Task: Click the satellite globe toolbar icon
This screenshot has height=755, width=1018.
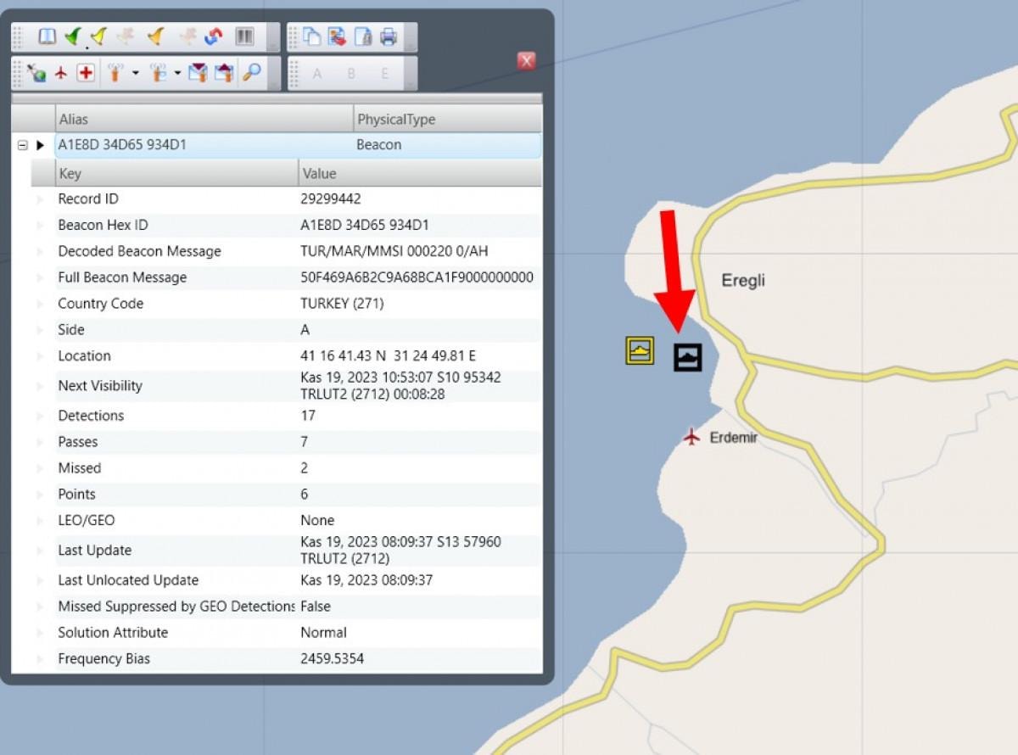Action: point(36,74)
